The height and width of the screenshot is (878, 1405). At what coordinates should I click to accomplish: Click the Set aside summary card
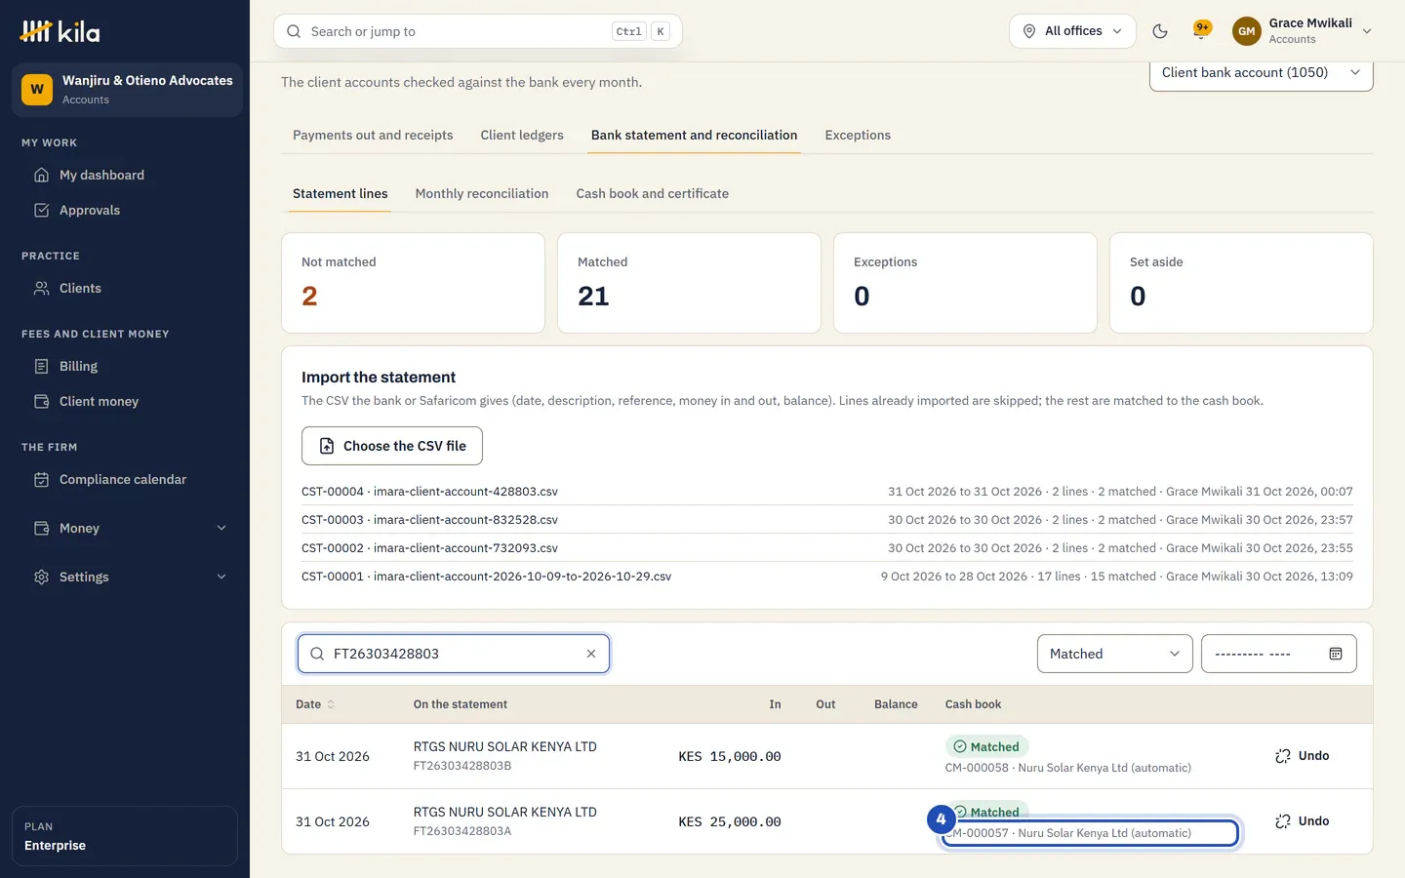tap(1241, 283)
